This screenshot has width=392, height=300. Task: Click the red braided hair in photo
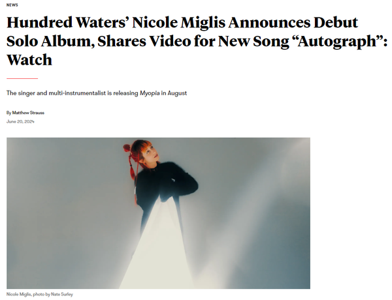tap(131, 165)
